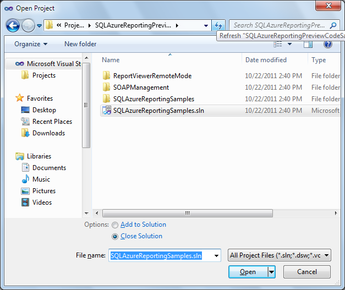Select Recent Places label in Favorites
The width and height of the screenshot is (345, 290).
tap(52, 122)
